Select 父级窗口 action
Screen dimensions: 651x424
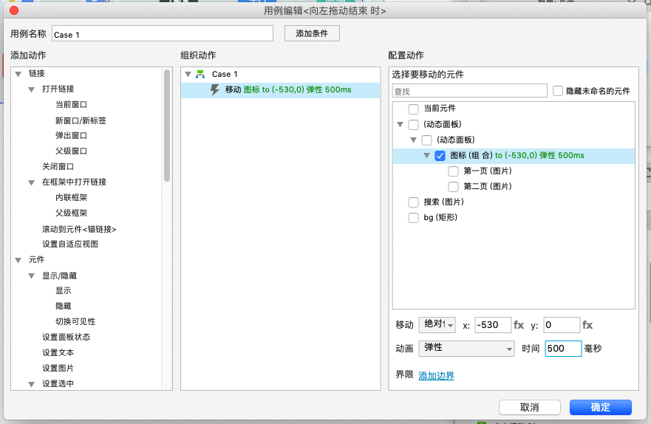click(71, 151)
